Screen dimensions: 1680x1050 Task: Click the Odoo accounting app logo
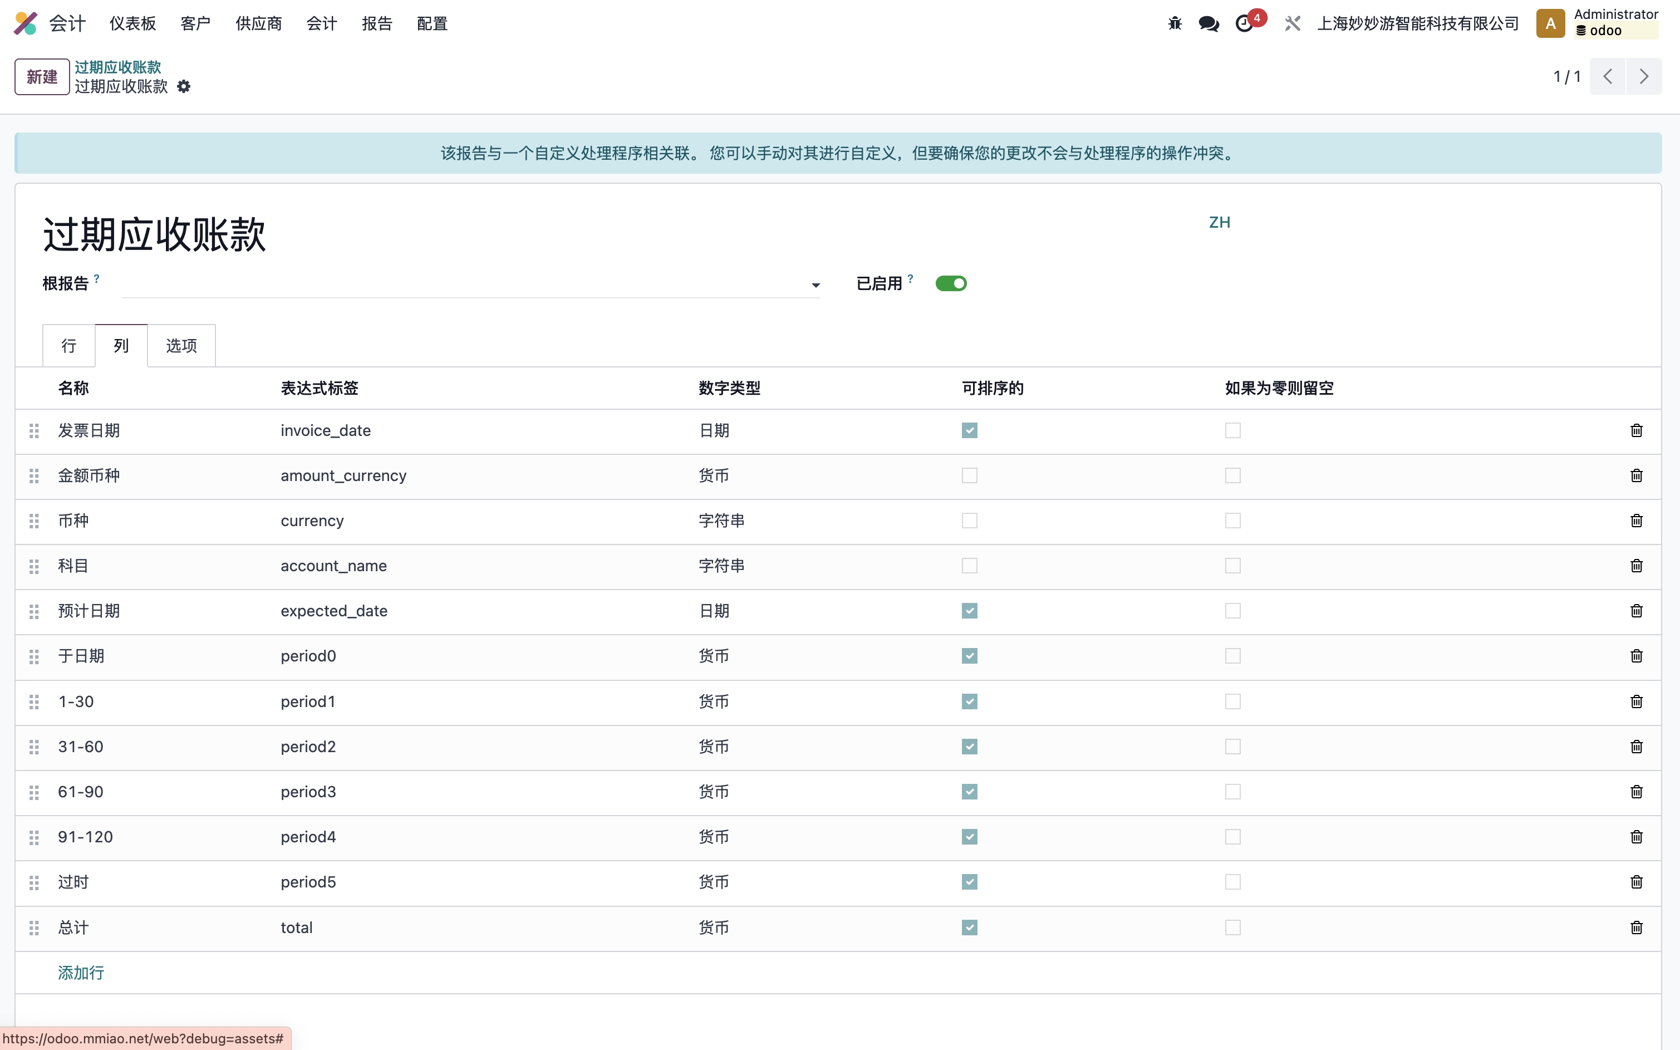click(26, 23)
